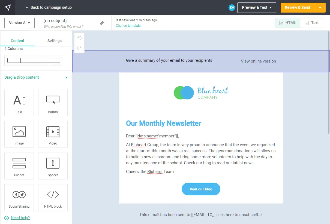Switch to the HTML view
330x224 pixels.
click(287, 23)
